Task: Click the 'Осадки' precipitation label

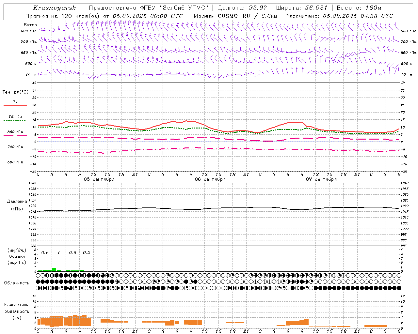Action: click(17, 256)
